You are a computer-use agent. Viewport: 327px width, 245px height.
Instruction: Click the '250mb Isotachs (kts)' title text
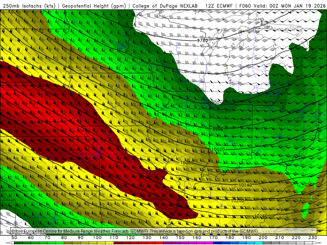pos(29,6)
